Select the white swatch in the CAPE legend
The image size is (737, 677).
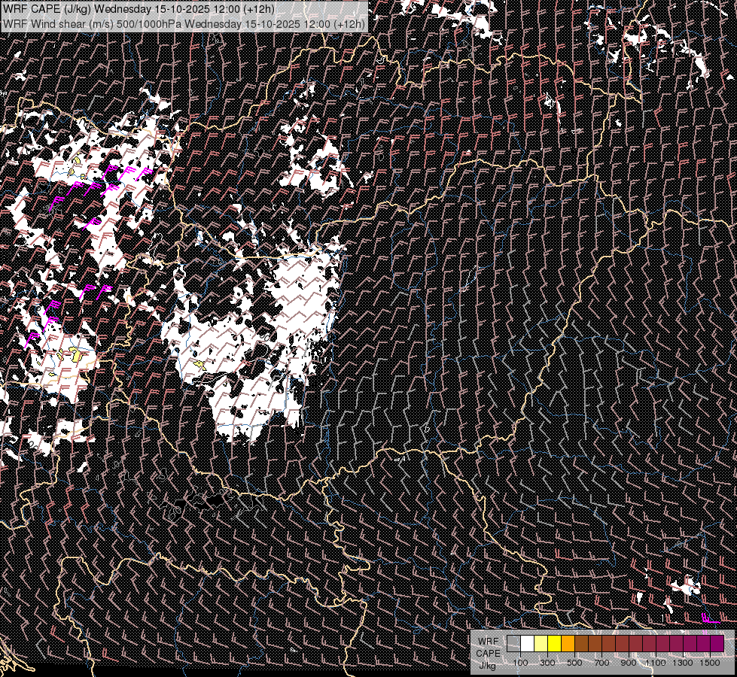tap(528, 643)
